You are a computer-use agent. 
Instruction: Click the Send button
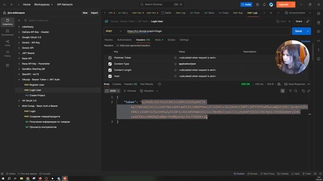click(298, 31)
